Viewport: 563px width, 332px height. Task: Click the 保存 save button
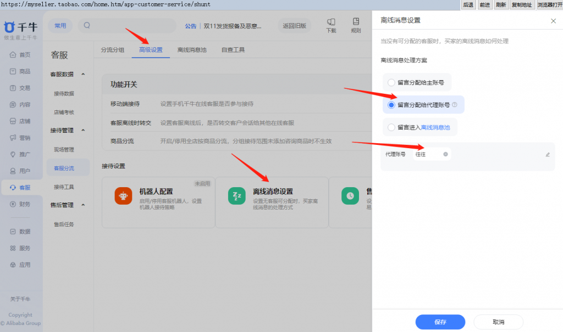pos(440,322)
